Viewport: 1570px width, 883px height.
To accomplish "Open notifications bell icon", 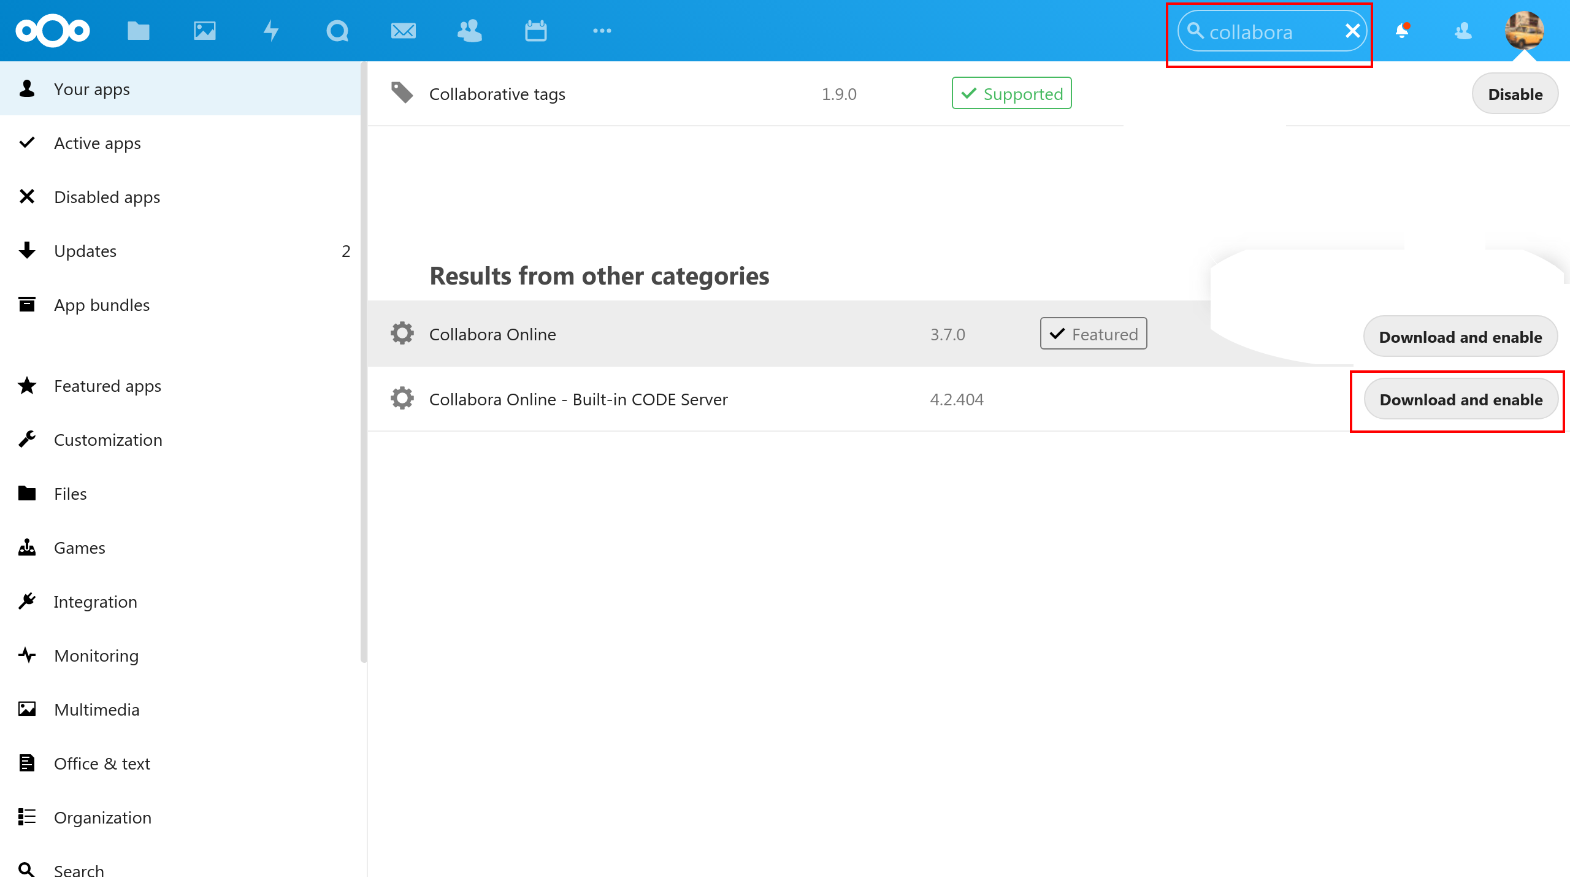I will 1402,31.
